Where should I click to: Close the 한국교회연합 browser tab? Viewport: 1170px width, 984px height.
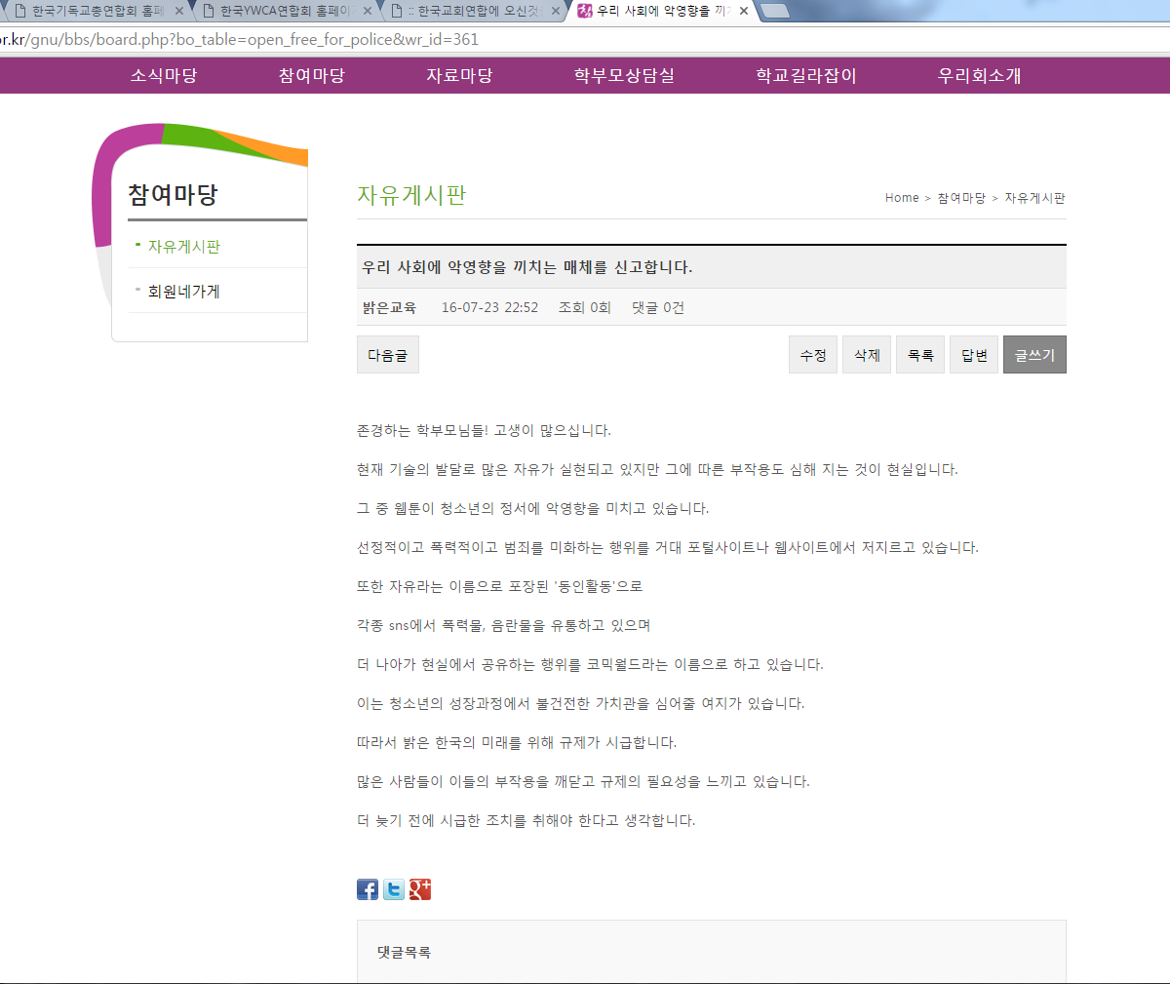click(556, 12)
